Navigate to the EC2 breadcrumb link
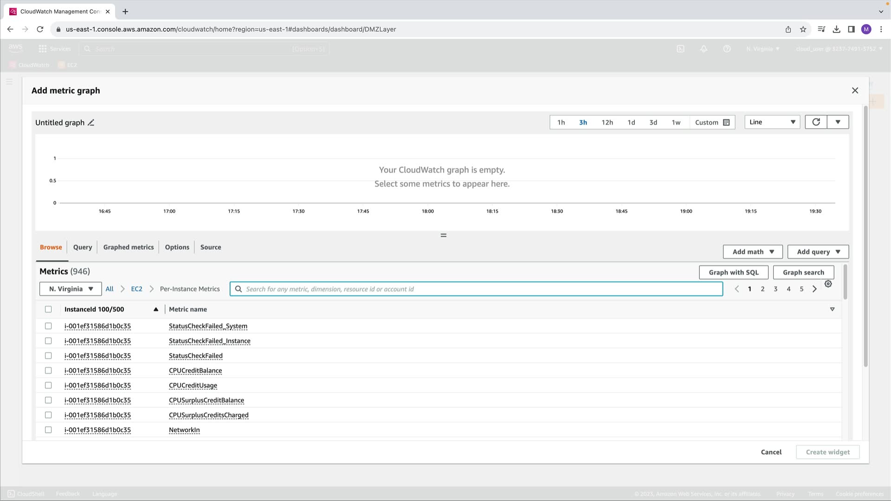The height and width of the screenshot is (501, 891). point(136,289)
